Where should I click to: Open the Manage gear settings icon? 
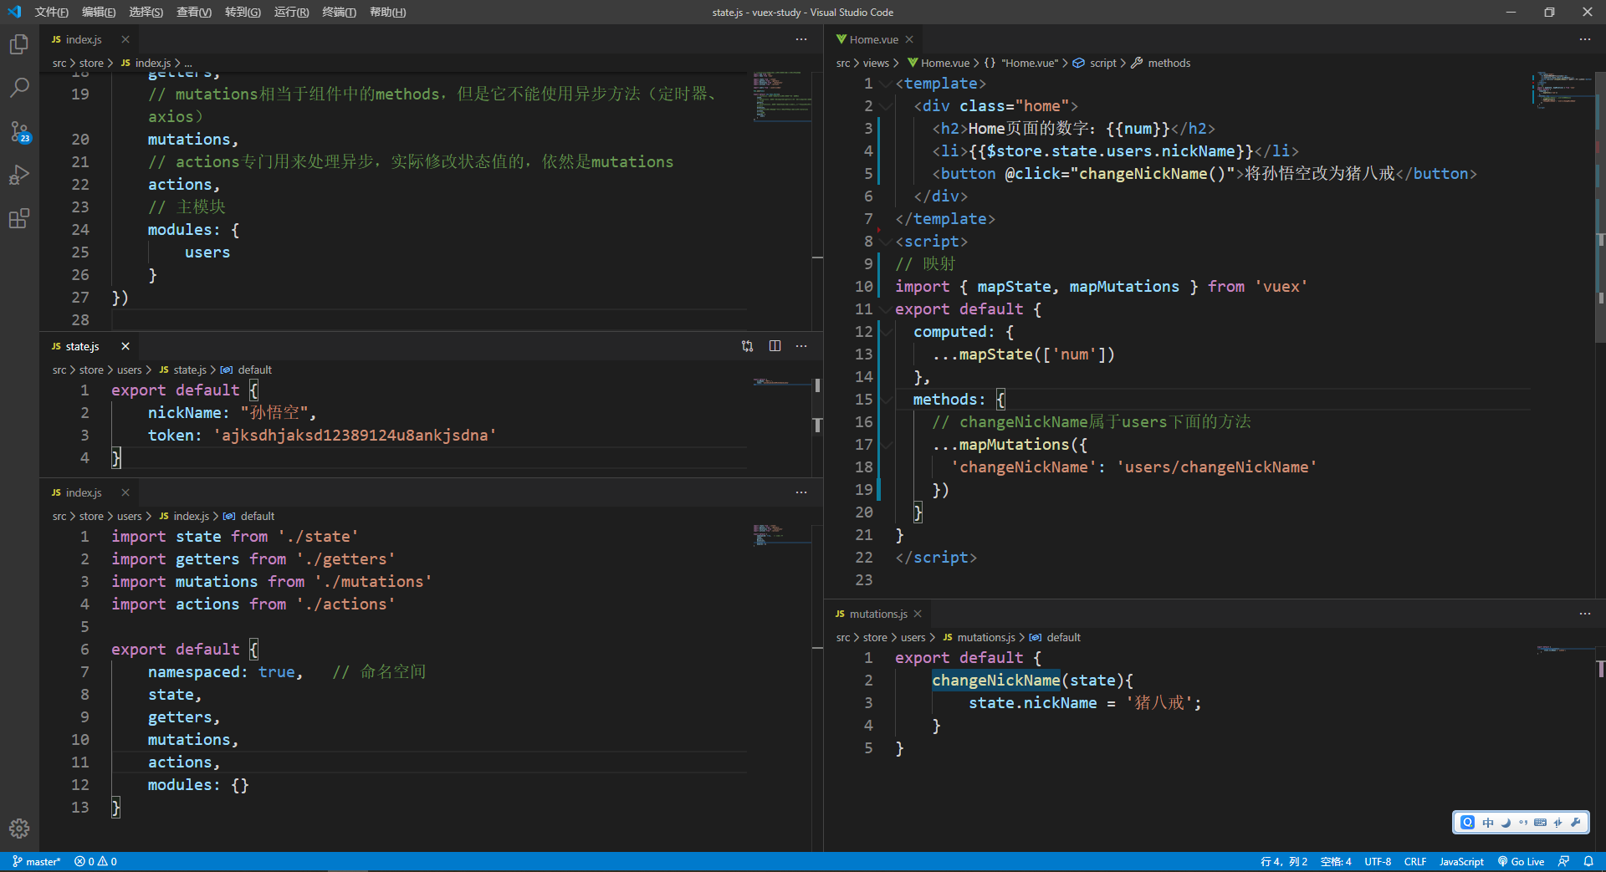tap(18, 828)
